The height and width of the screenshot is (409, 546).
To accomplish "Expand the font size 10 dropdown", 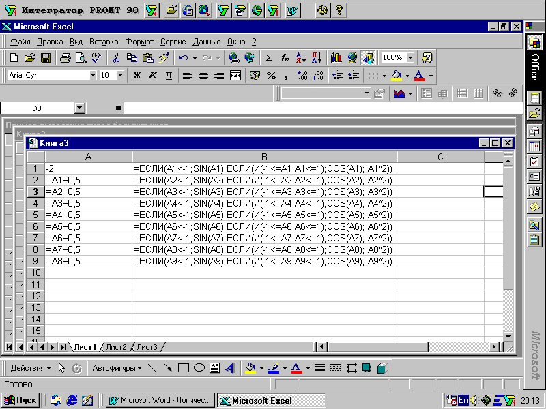I will pyautogui.click(x=121, y=75).
